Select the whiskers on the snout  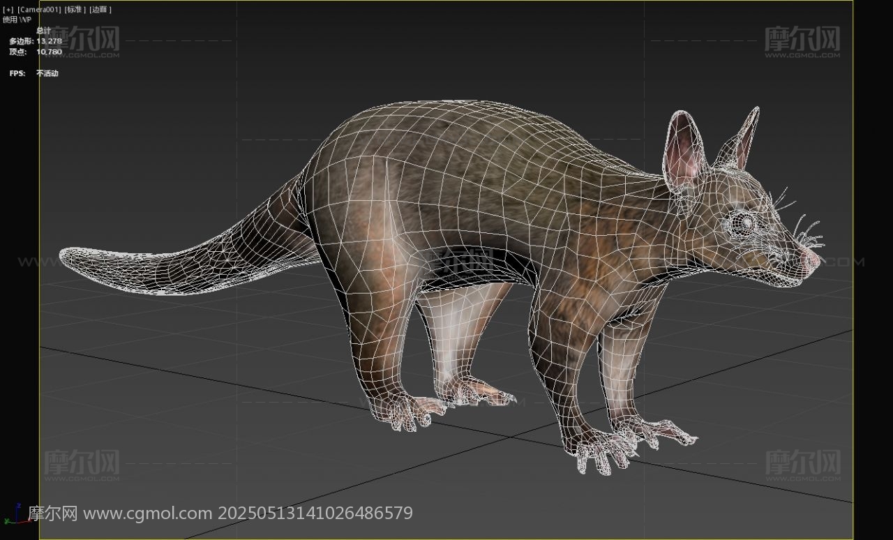click(804, 225)
